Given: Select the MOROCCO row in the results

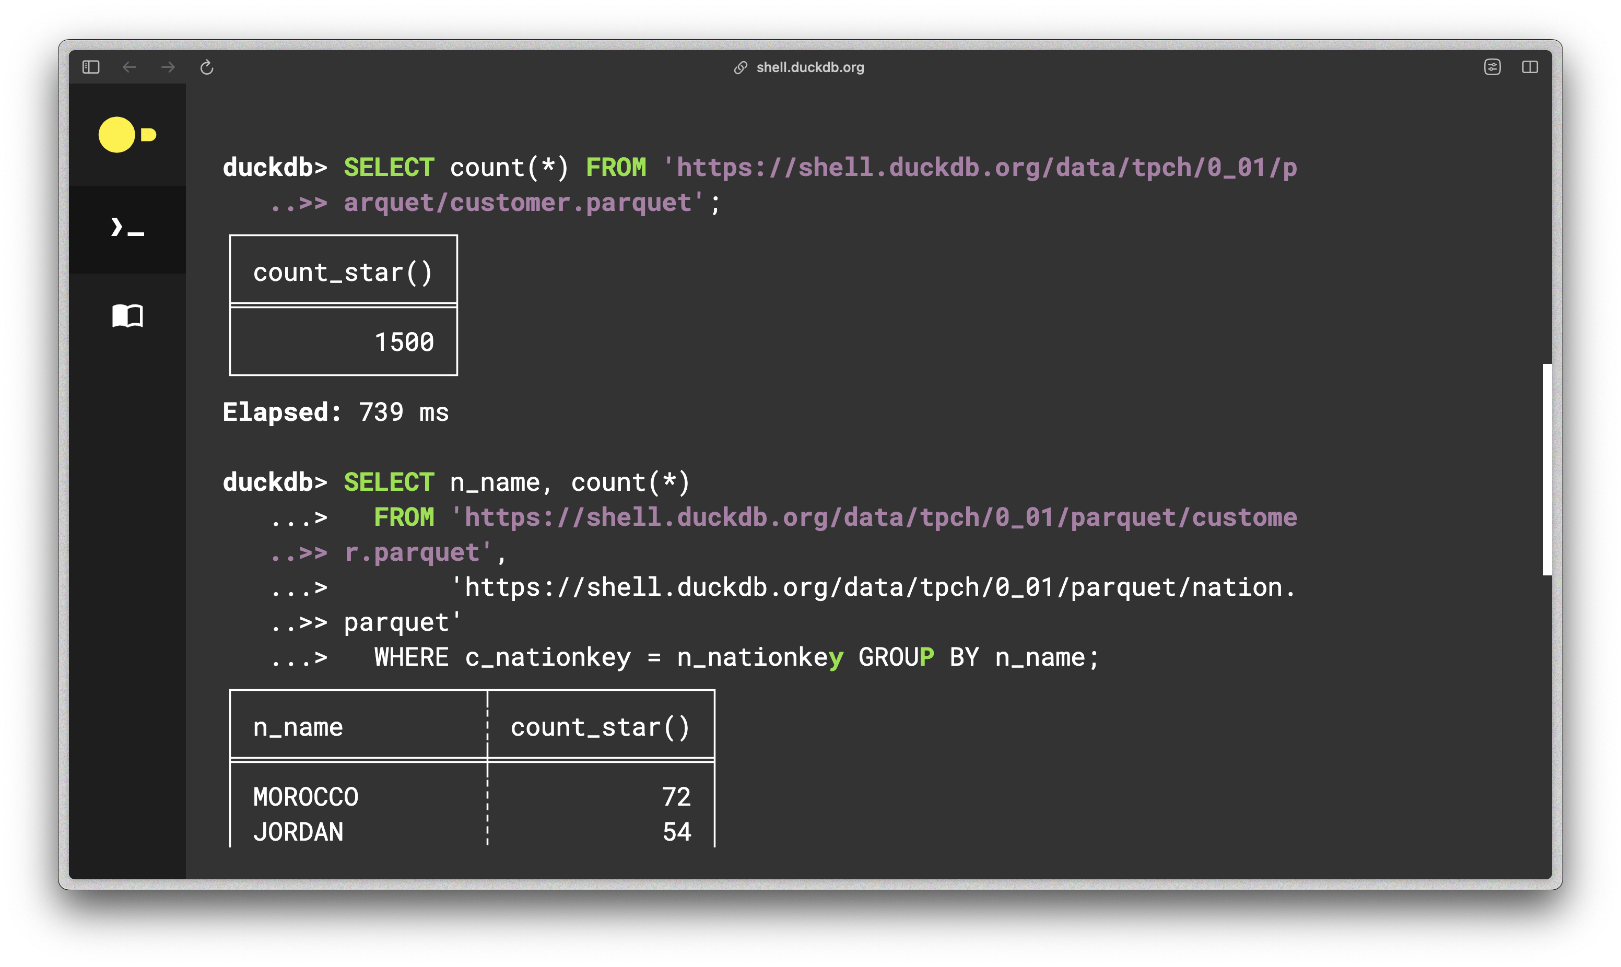Looking at the screenshot, I should pos(306,796).
